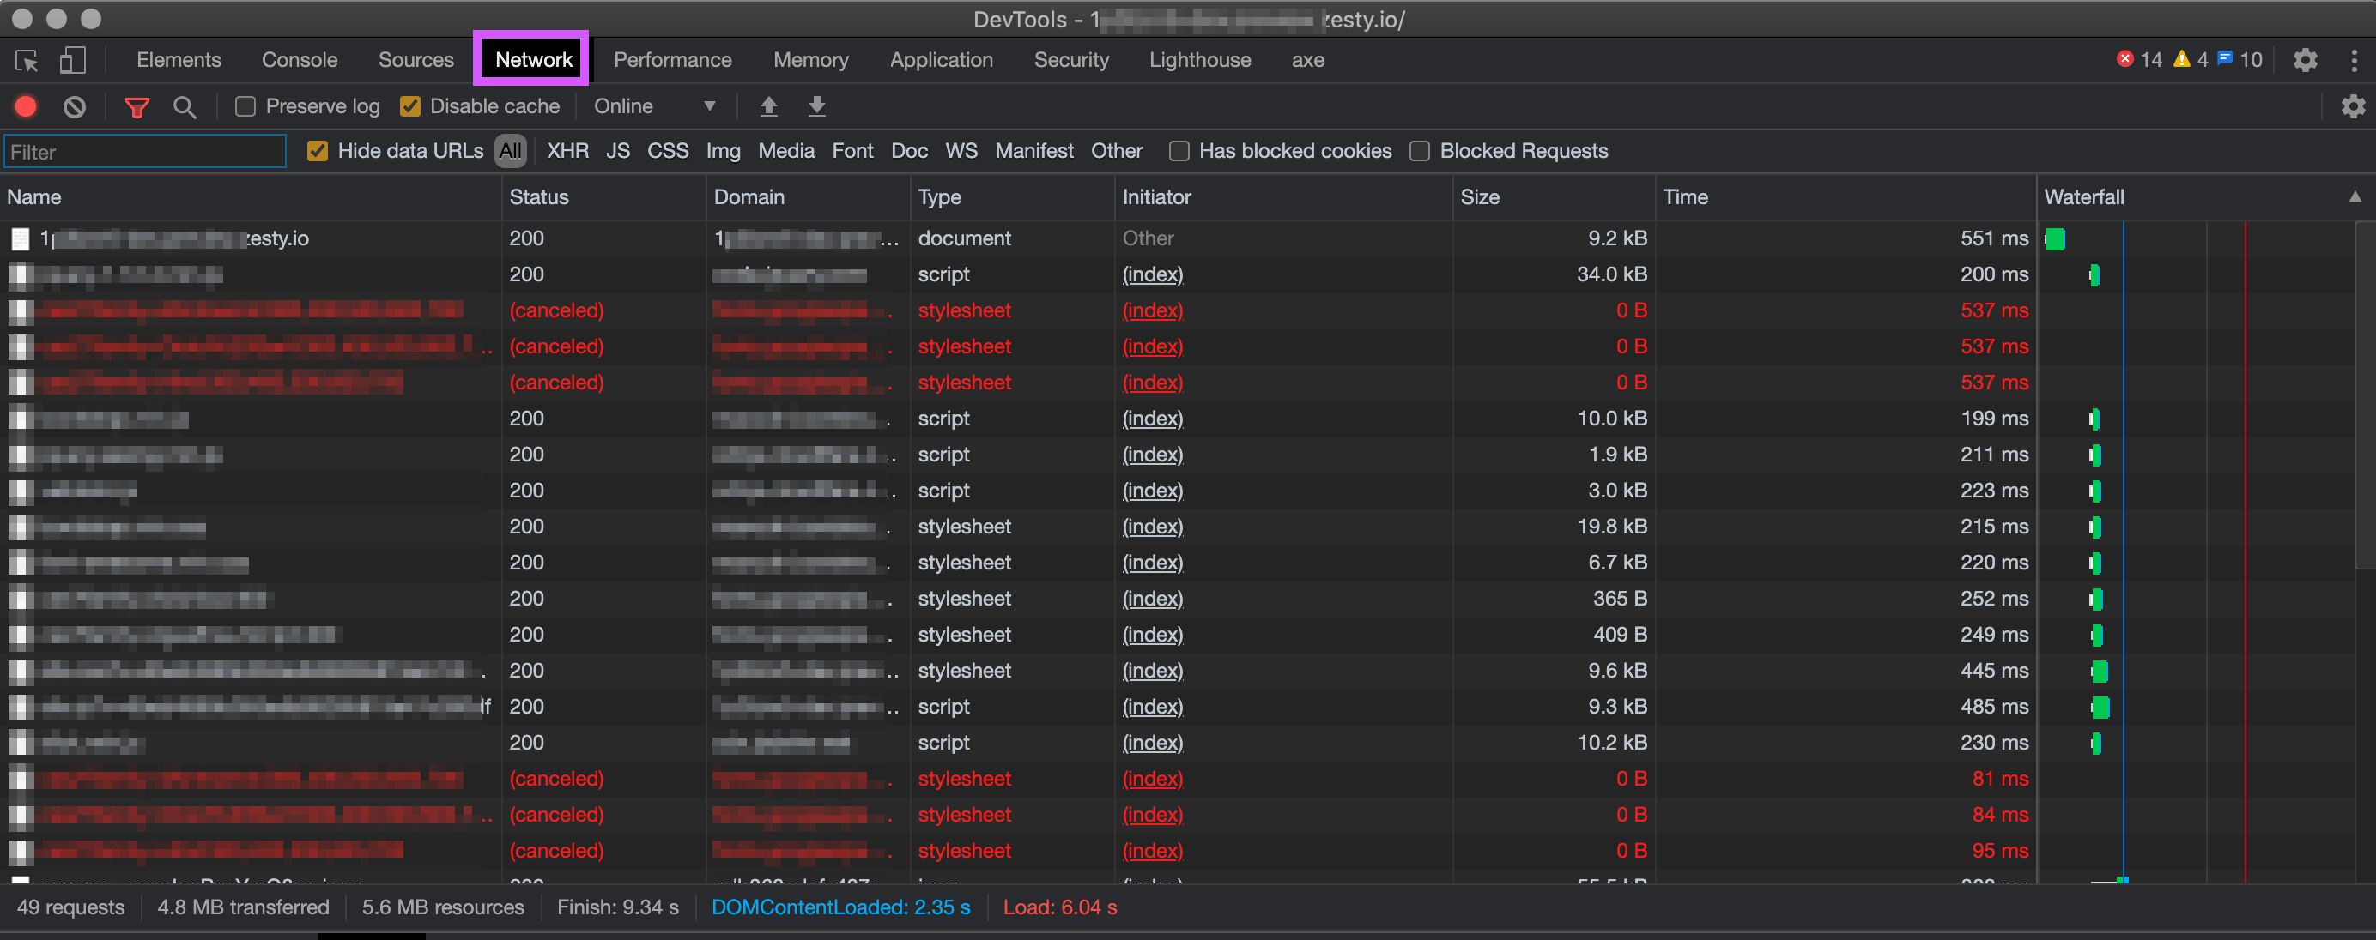
Task: Select the document icon of the first request
Action: click(x=21, y=239)
